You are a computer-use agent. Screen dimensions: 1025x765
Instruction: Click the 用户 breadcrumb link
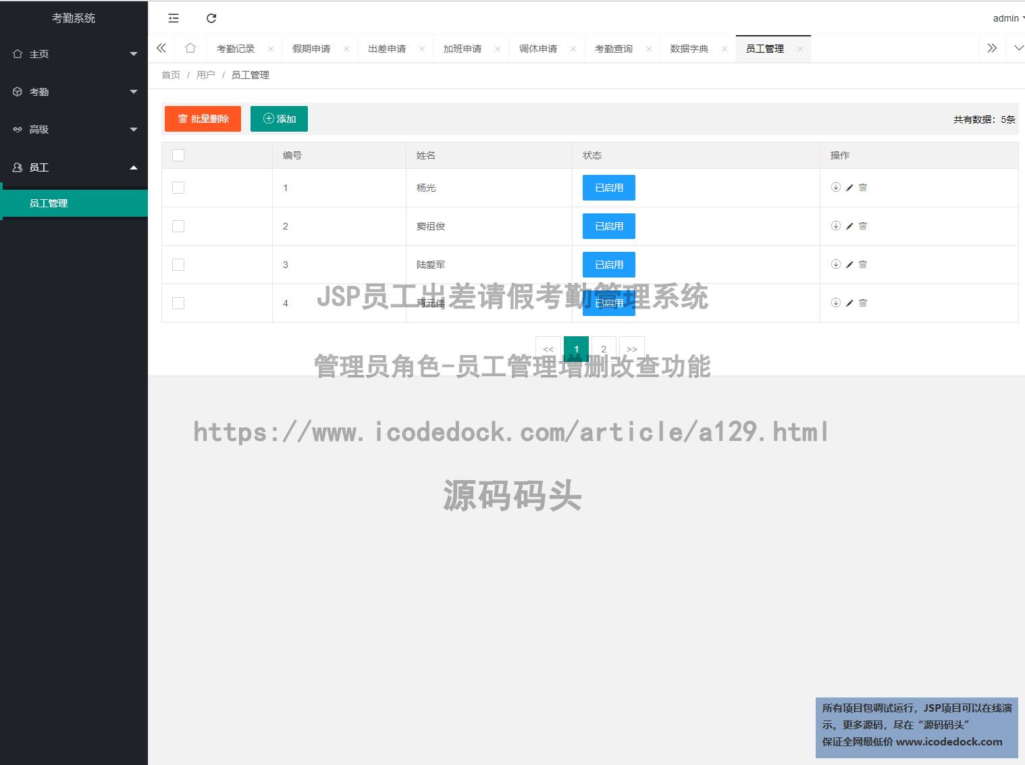(206, 75)
